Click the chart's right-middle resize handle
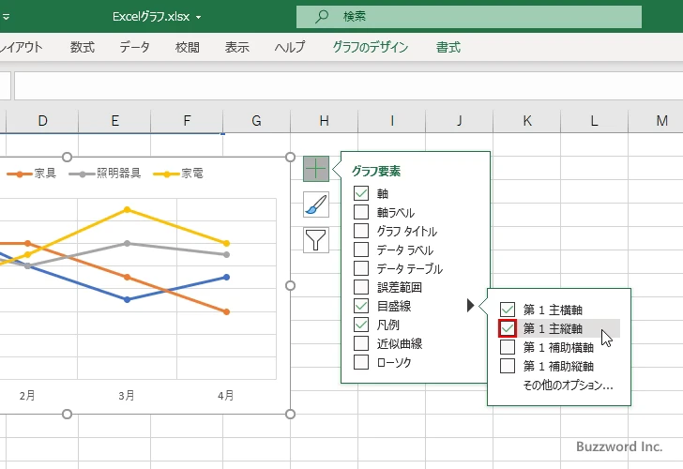This screenshot has width=683, height=469. pyautogui.click(x=291, y=285)
